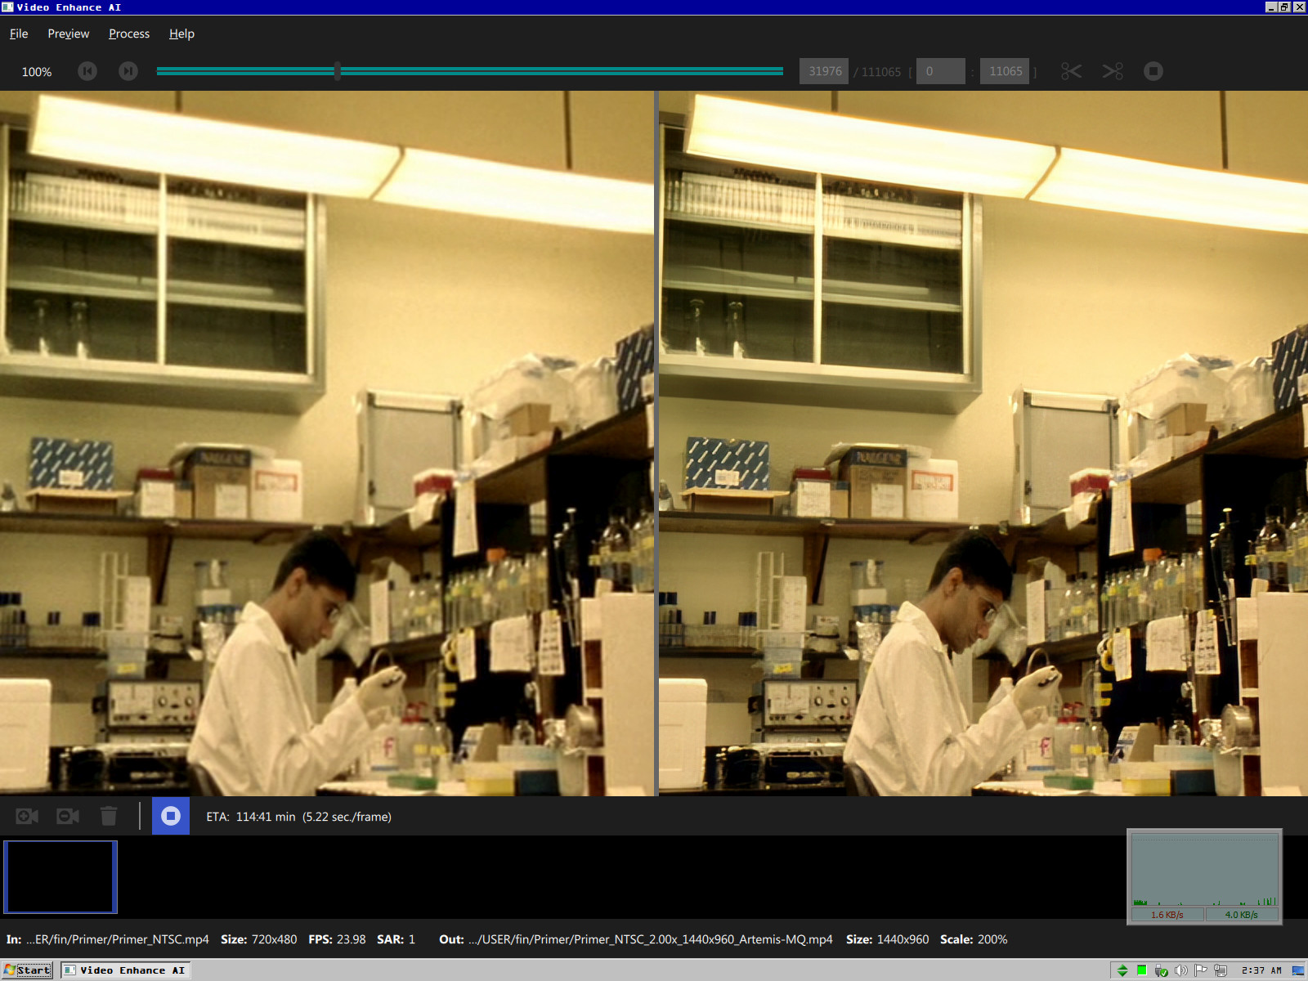Click the original video preview pane
Image resolution: width=1308 pixels, height=981 pixels.
[327, 443]
